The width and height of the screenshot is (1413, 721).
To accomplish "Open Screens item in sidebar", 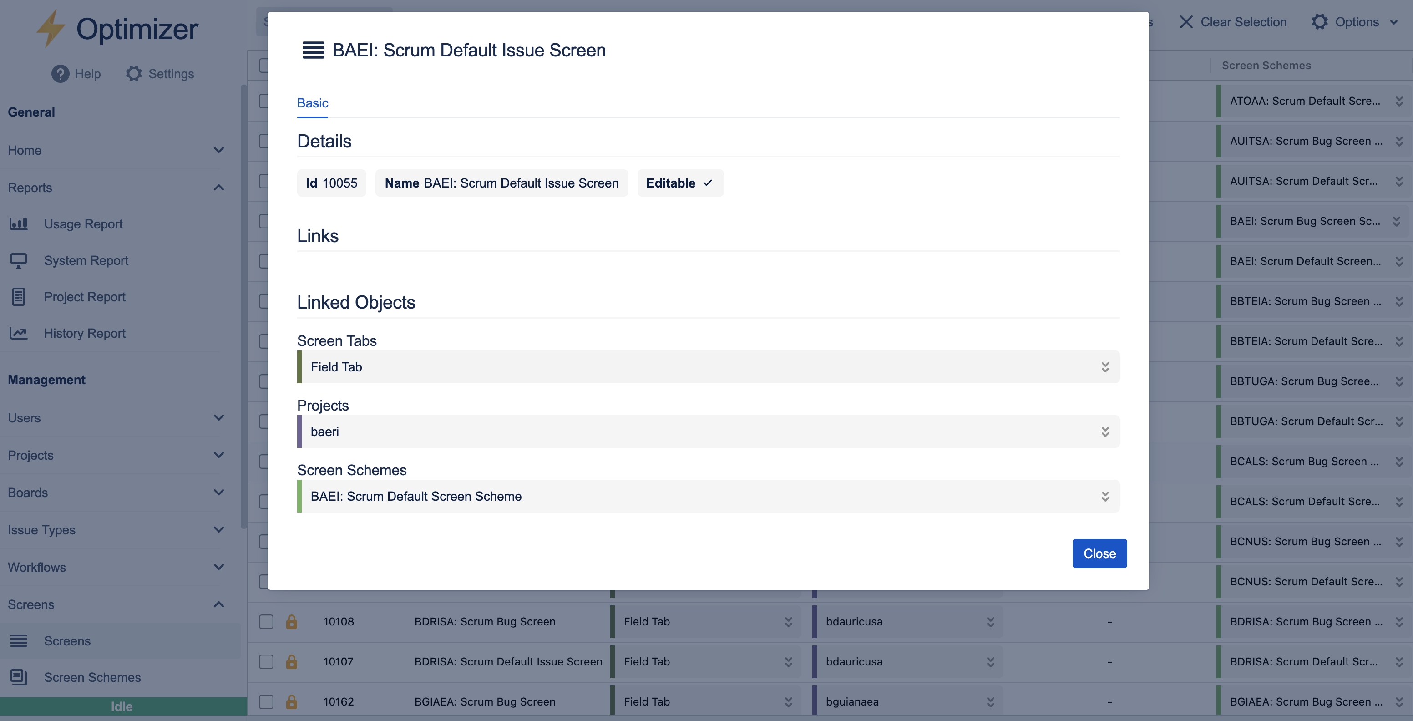I will click(67, 640).
